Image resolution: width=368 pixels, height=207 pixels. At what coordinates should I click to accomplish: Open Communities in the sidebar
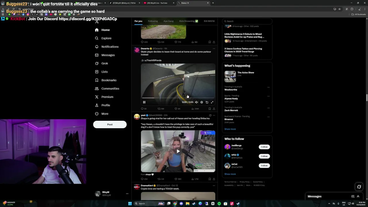click(107, 89)
